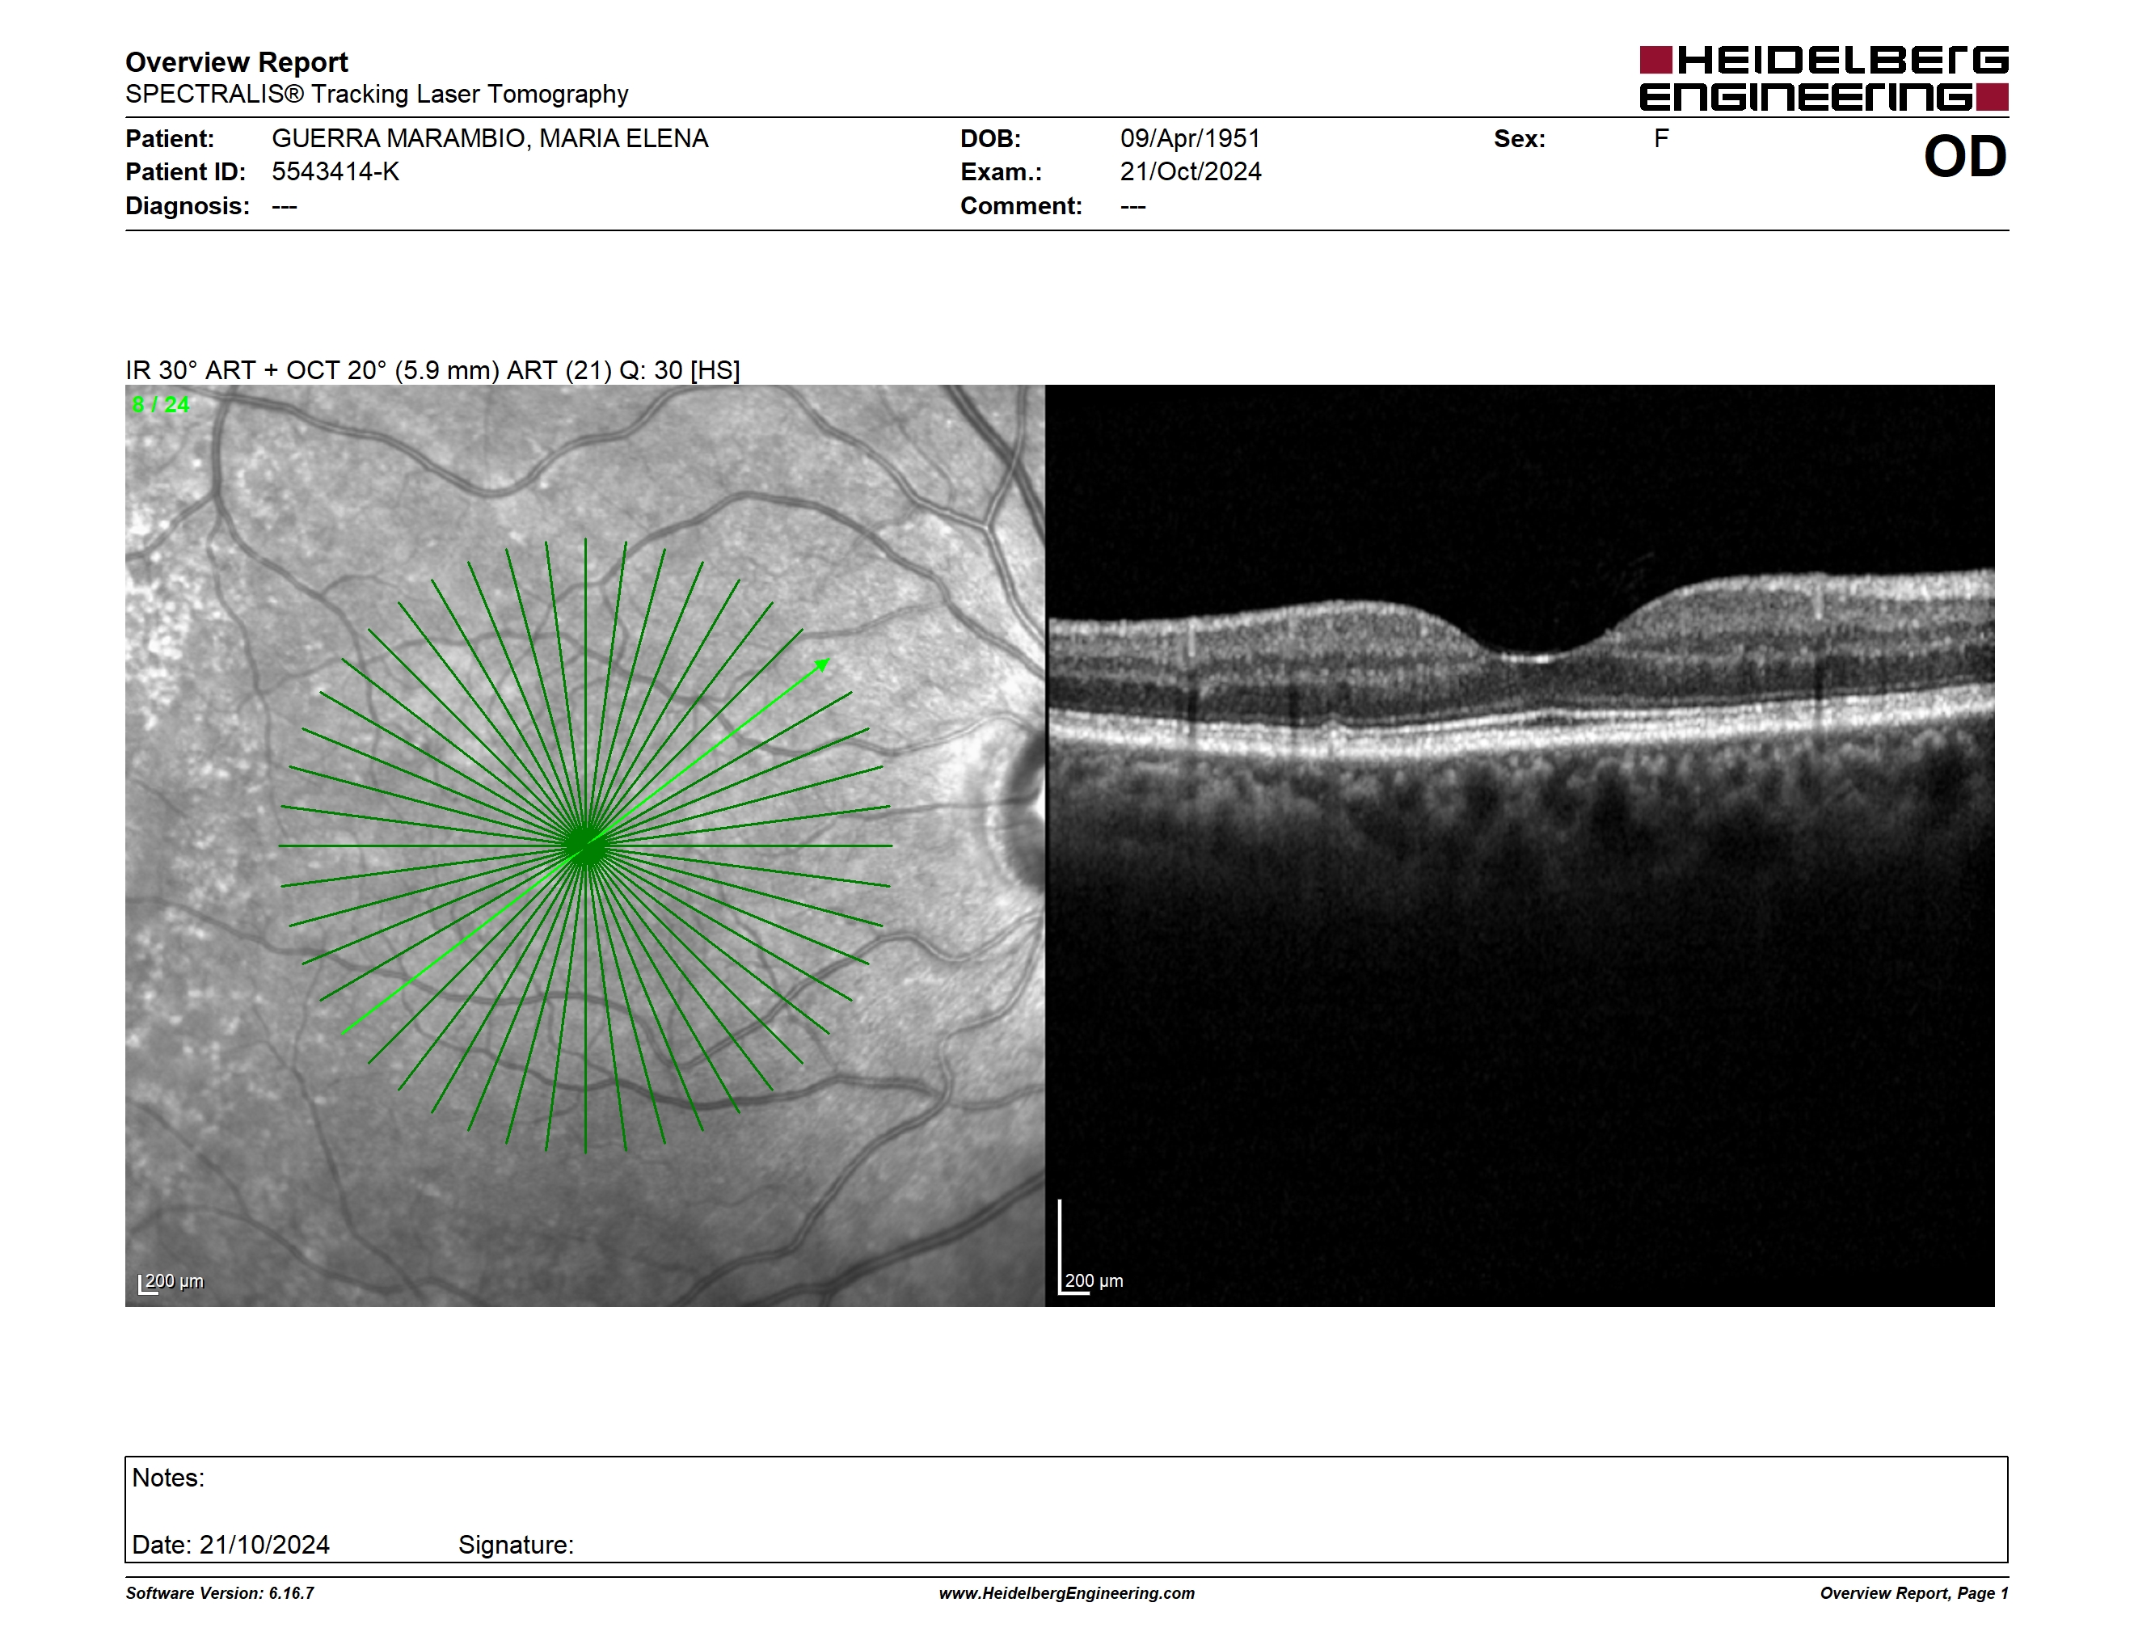2134x1649 pixels.
Task: Click the "Sex:" label
Action: click(1520, 139)
